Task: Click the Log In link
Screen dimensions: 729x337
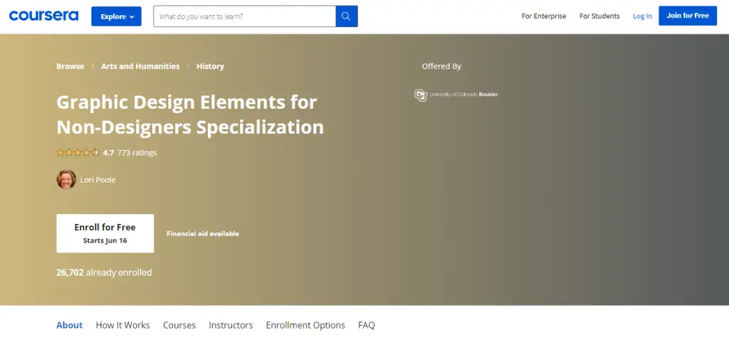Action: 642,16
